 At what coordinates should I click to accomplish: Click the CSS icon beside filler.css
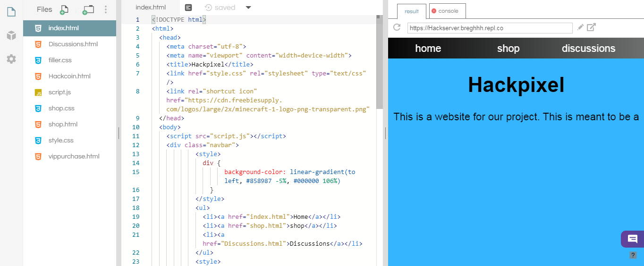[38, 60]
